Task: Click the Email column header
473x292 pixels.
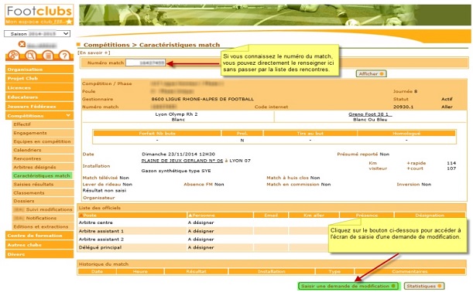Action: (x=271, y=216)
